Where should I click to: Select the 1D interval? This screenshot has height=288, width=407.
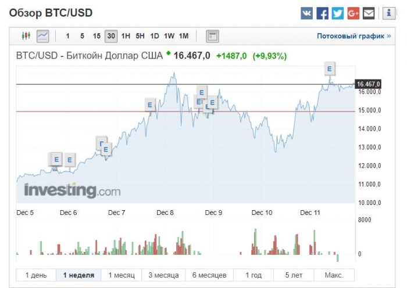point(155,36)
